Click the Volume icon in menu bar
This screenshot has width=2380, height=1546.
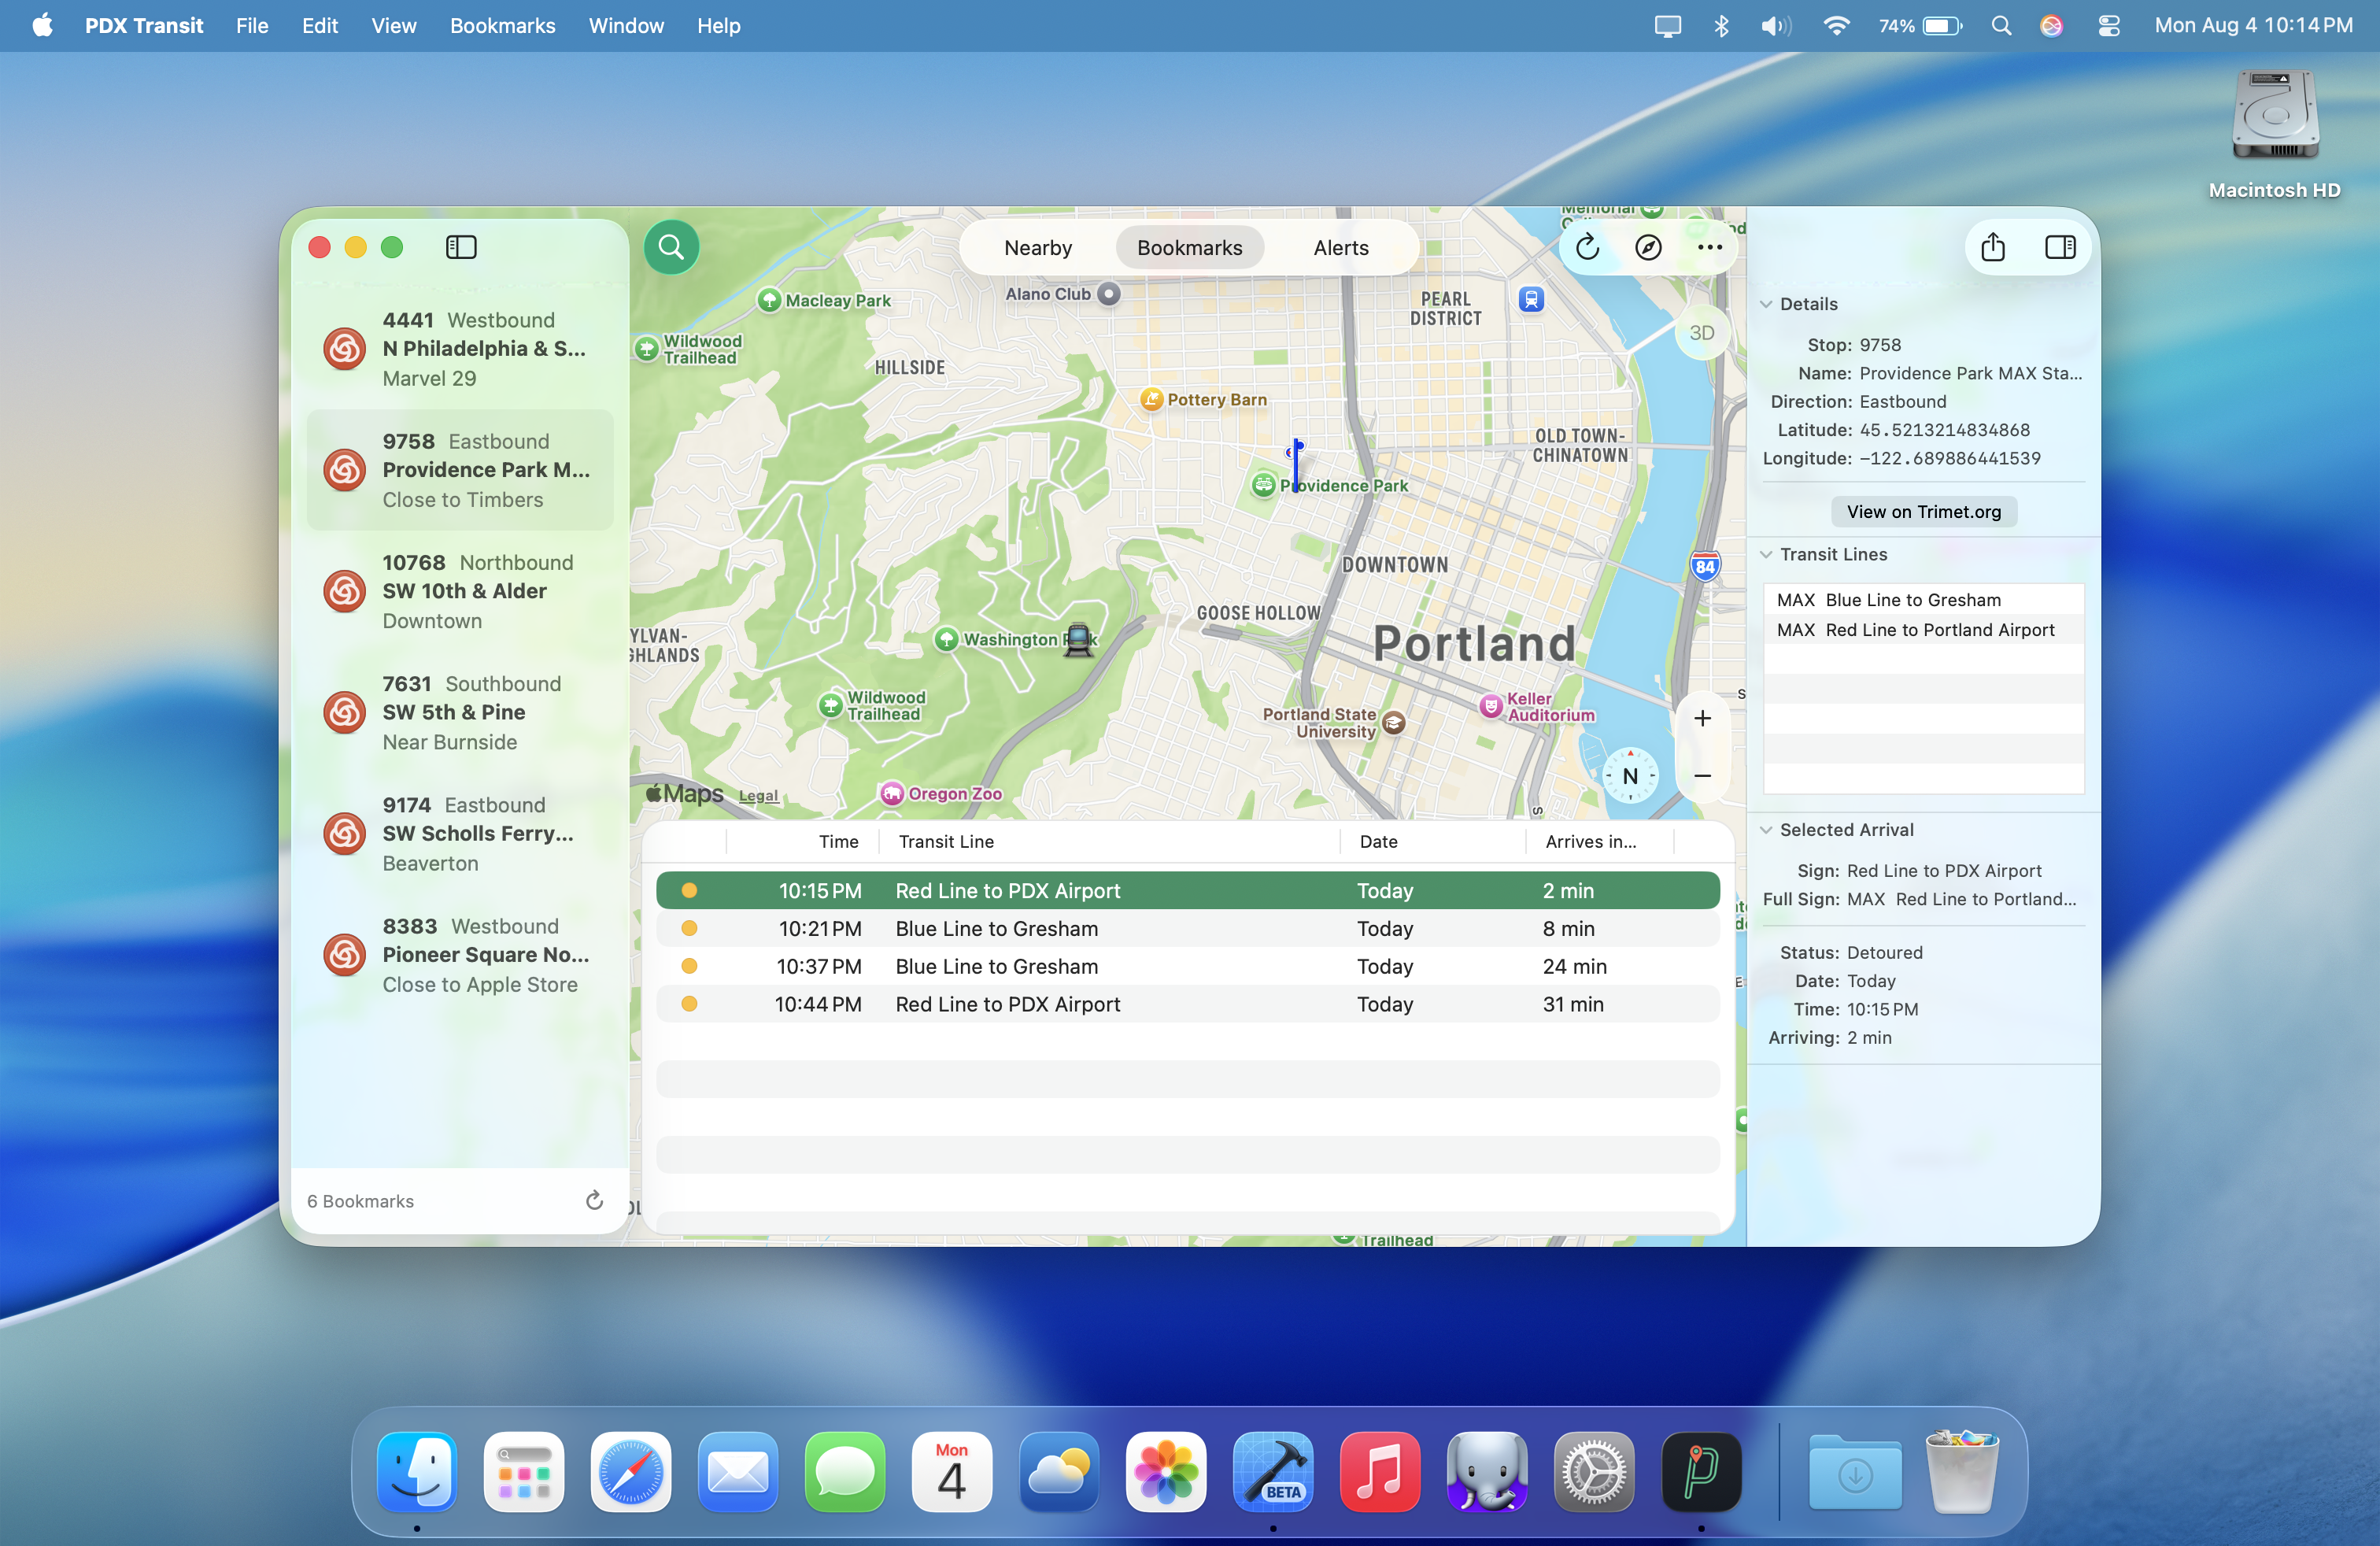tap(1775, 26)
